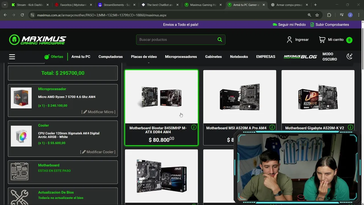Select the MSI A520M A Pro image
The width and height of the screenshot is (364, 205).
coord(240,97)
